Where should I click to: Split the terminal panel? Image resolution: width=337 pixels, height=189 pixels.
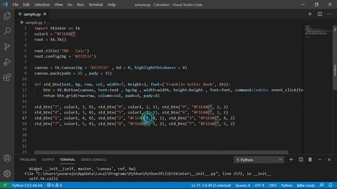click(301, 160)
